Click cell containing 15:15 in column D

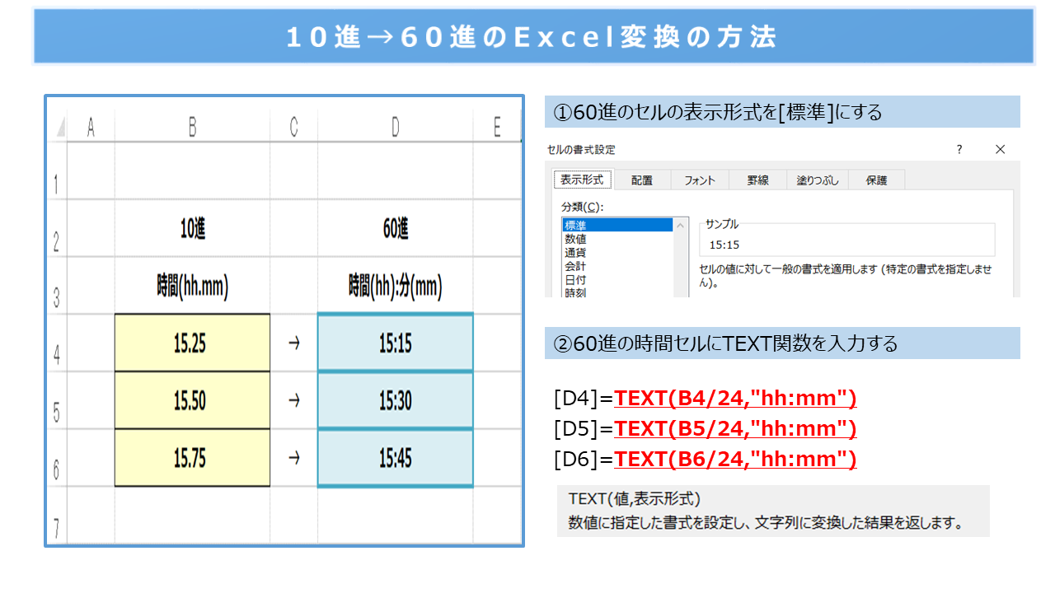[x=396, y=343]
